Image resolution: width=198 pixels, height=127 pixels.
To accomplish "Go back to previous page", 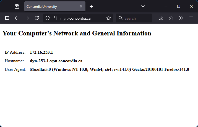I will [17, 18].
